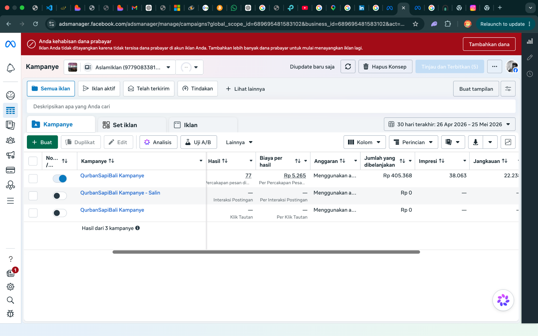Open the Perincian breakdown dropdown
Screen dimensions: 538x336
[413, 142]
